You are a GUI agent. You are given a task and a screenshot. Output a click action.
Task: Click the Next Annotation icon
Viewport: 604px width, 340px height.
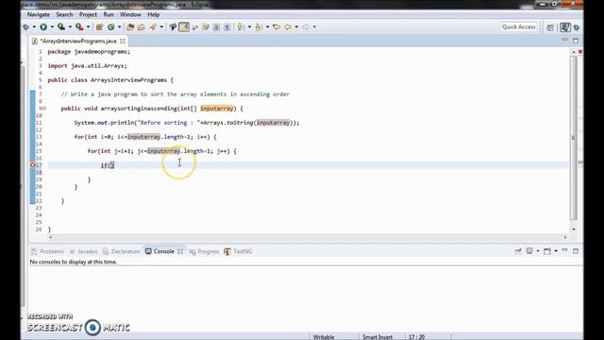click(x=241, y=27)
